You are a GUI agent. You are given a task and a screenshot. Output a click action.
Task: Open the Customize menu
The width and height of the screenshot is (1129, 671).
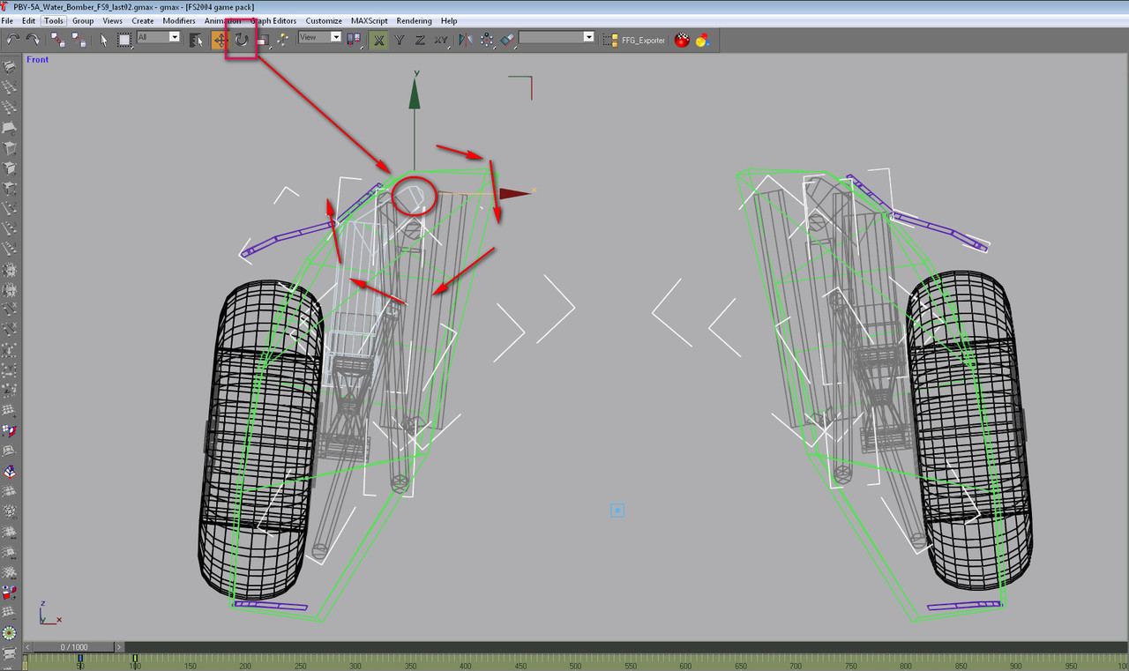pos(324,20)
